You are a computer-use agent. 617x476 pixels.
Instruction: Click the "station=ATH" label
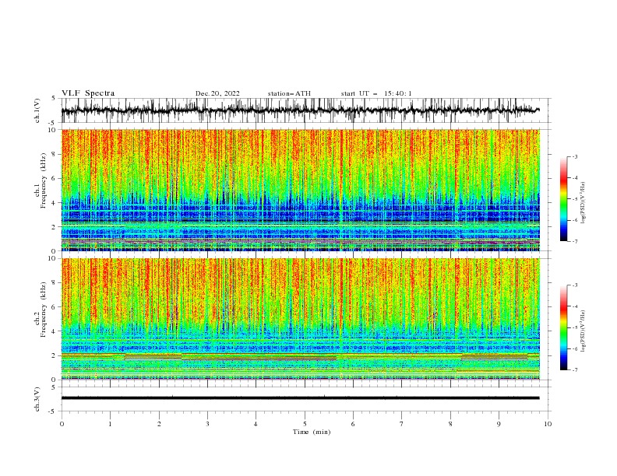(289, 93)
